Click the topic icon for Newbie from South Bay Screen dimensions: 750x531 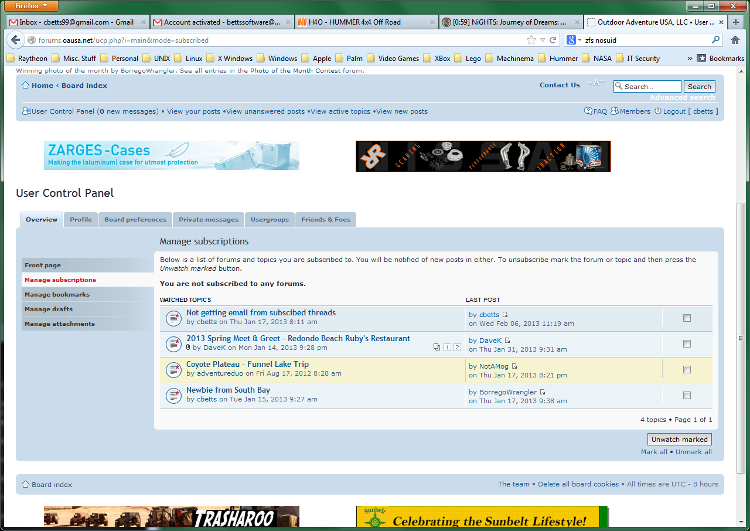tap(173, 396)
